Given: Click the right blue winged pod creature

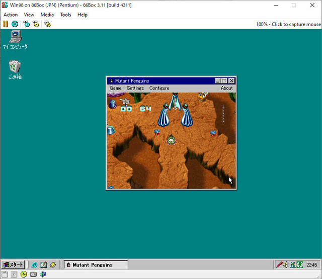Looking at the screenshot, I should point(187,115).
